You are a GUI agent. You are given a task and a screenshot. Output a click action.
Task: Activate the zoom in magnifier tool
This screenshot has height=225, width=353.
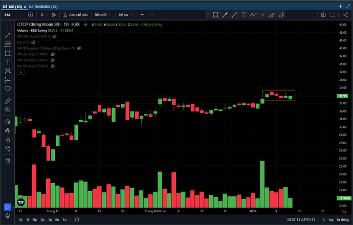click(x=8, y=109)
